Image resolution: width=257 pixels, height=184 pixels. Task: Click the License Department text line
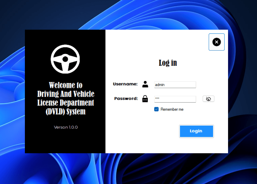65,103
